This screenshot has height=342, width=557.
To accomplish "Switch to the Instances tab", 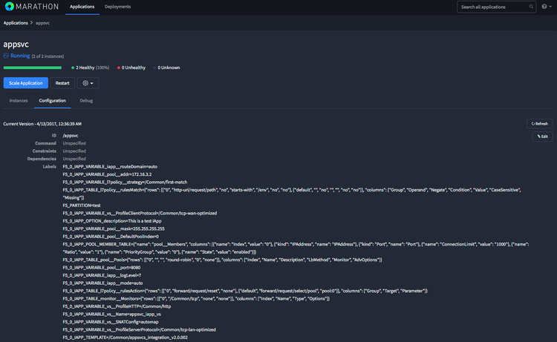I will (19, 101).
